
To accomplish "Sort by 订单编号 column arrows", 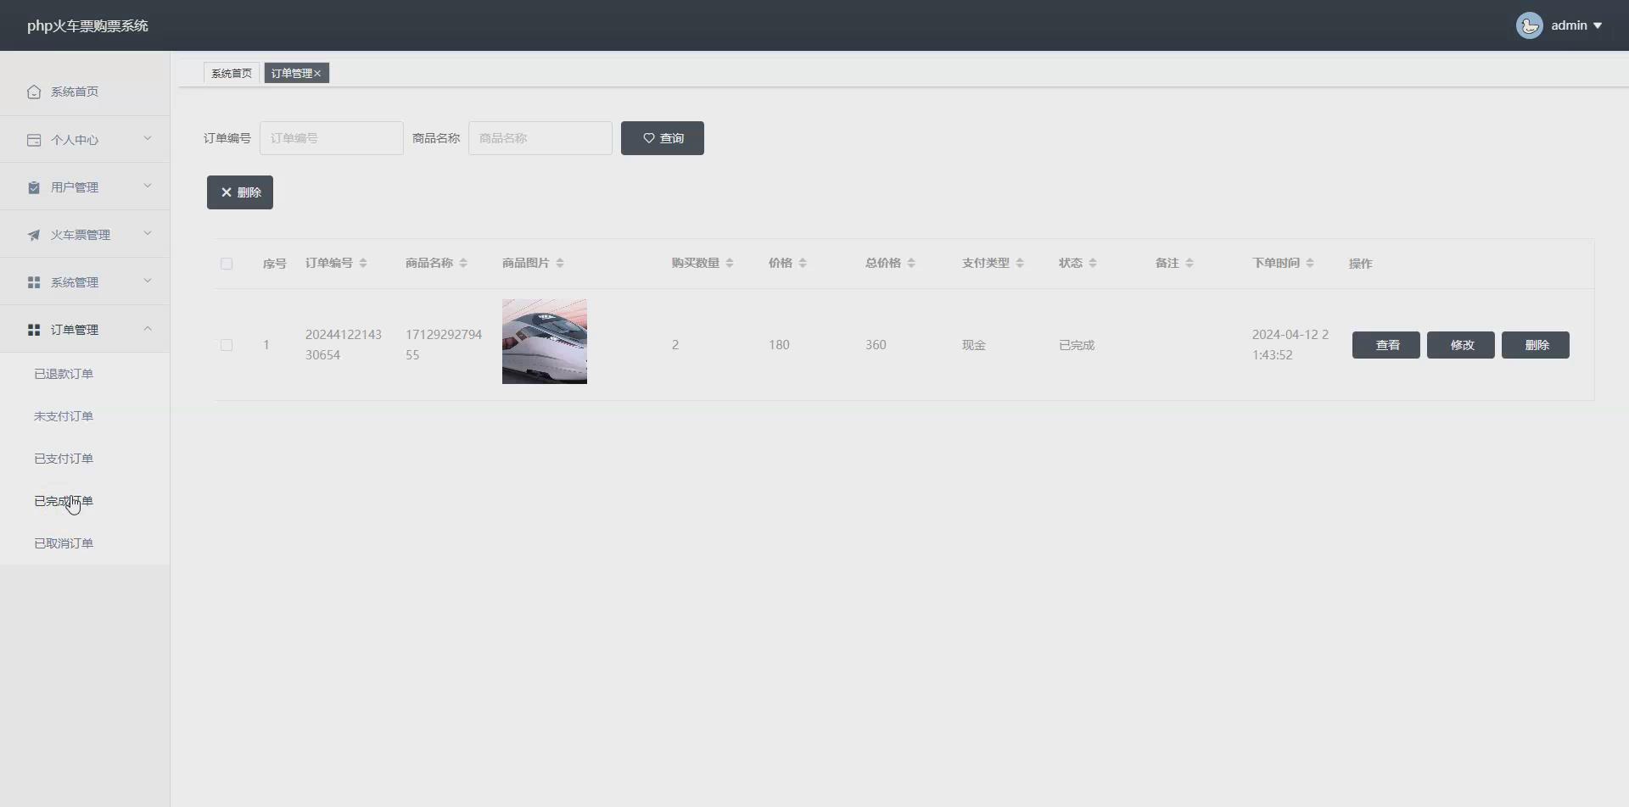I will [x=363, y=263].
